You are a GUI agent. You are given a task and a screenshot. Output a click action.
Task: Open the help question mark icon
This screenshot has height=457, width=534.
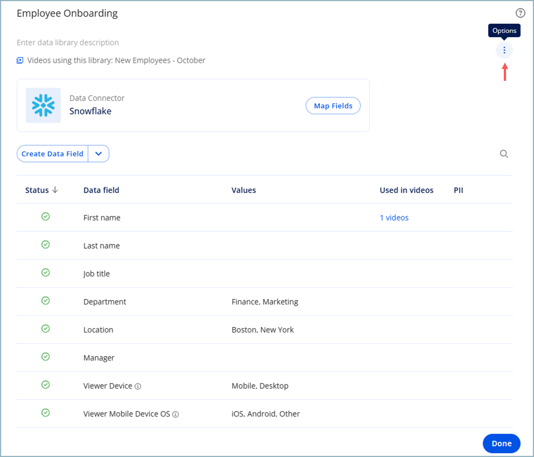[520, 13]
